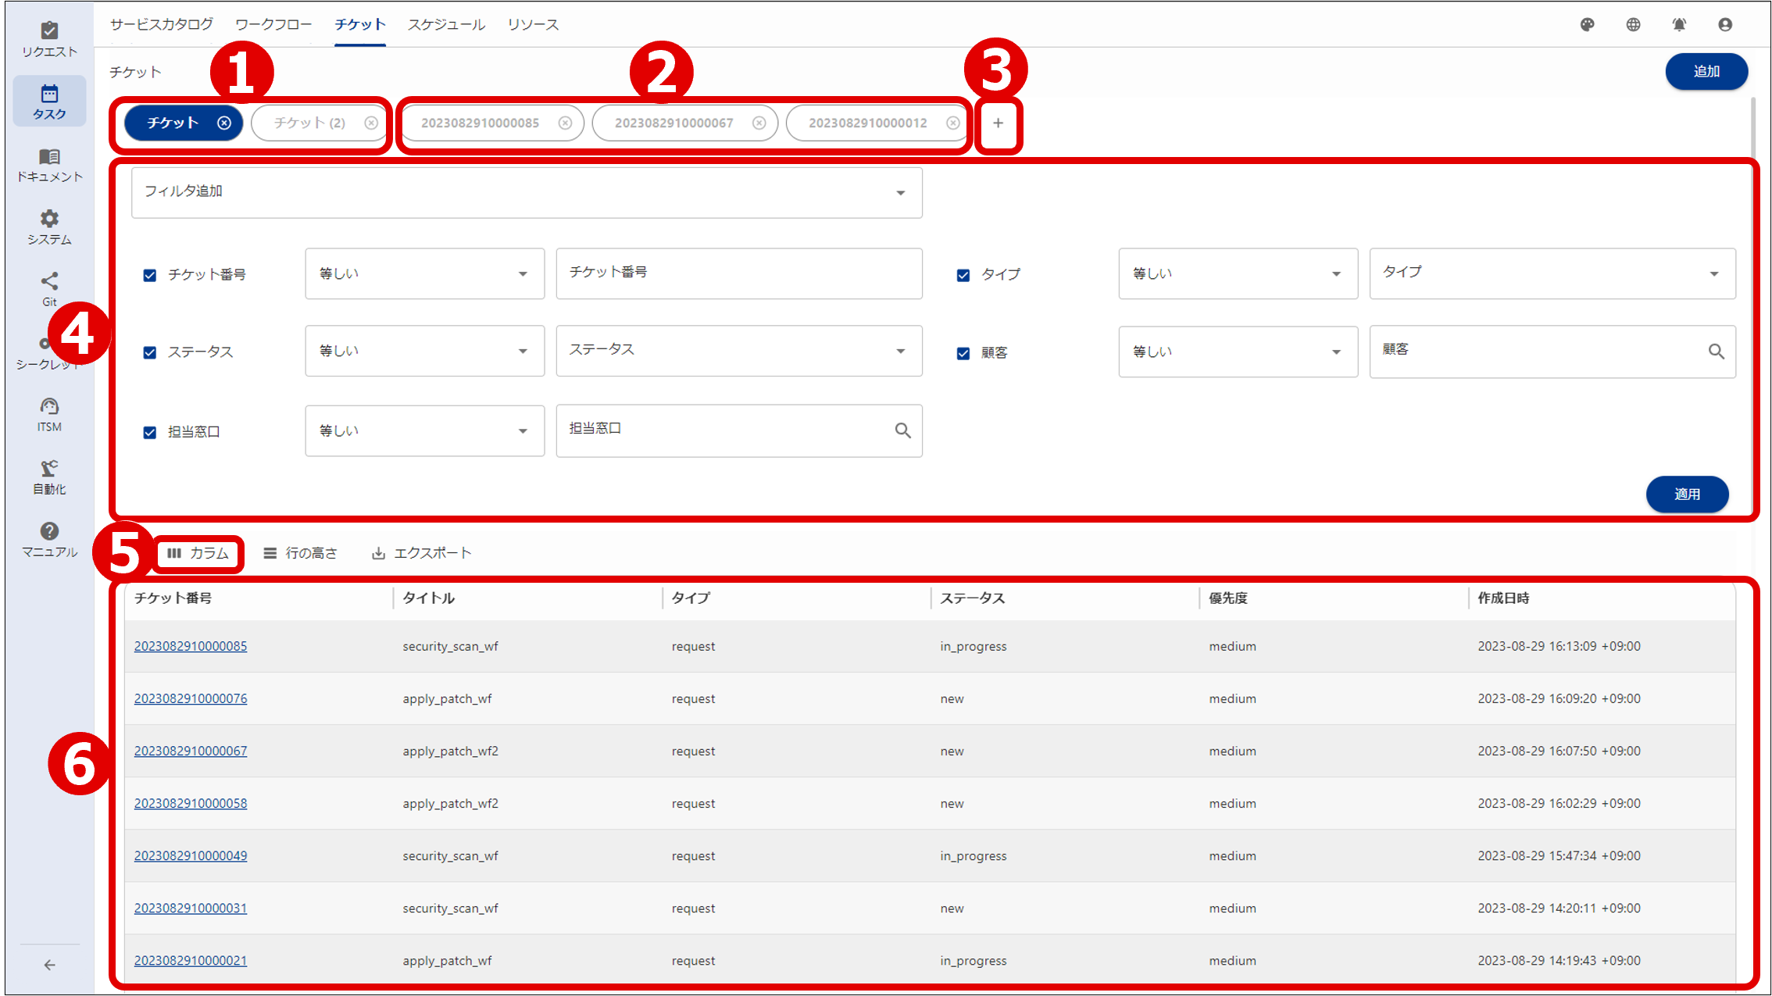Click the theme palette icon
The width and height of the screenshot is (1772, 996).
tap(1588, 24)
